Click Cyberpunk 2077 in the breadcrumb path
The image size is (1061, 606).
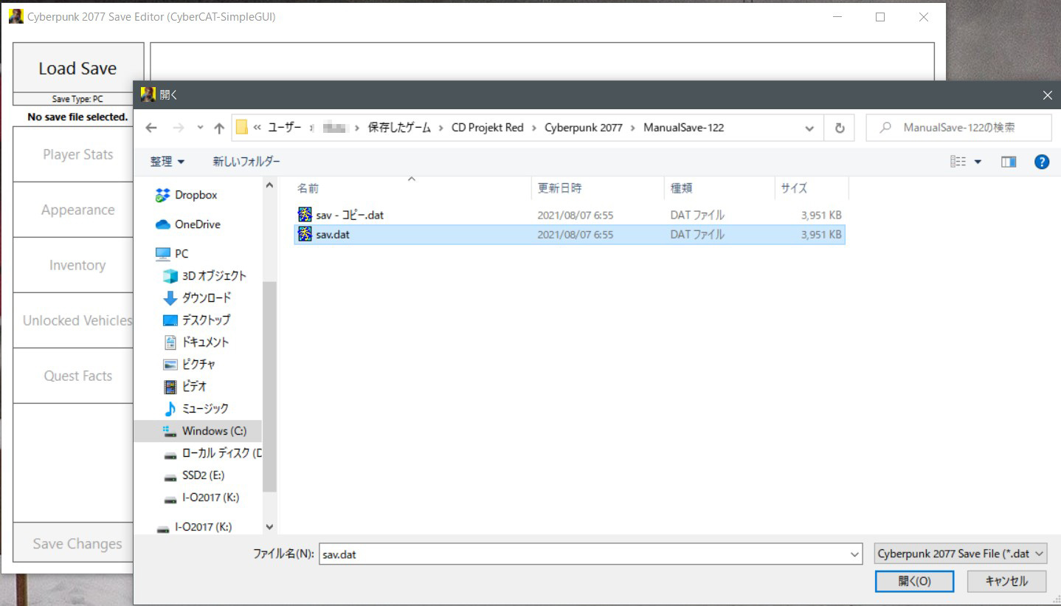click(584, 128)
